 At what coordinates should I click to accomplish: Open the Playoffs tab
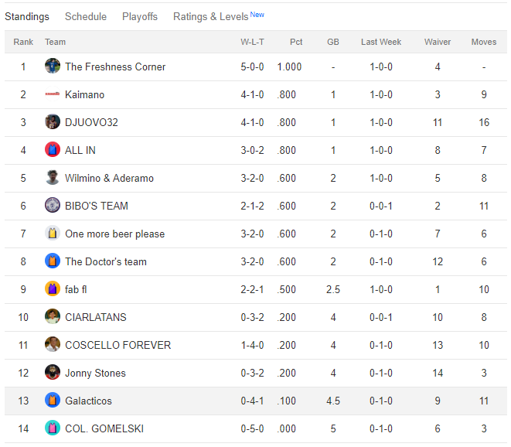(140, 16)
